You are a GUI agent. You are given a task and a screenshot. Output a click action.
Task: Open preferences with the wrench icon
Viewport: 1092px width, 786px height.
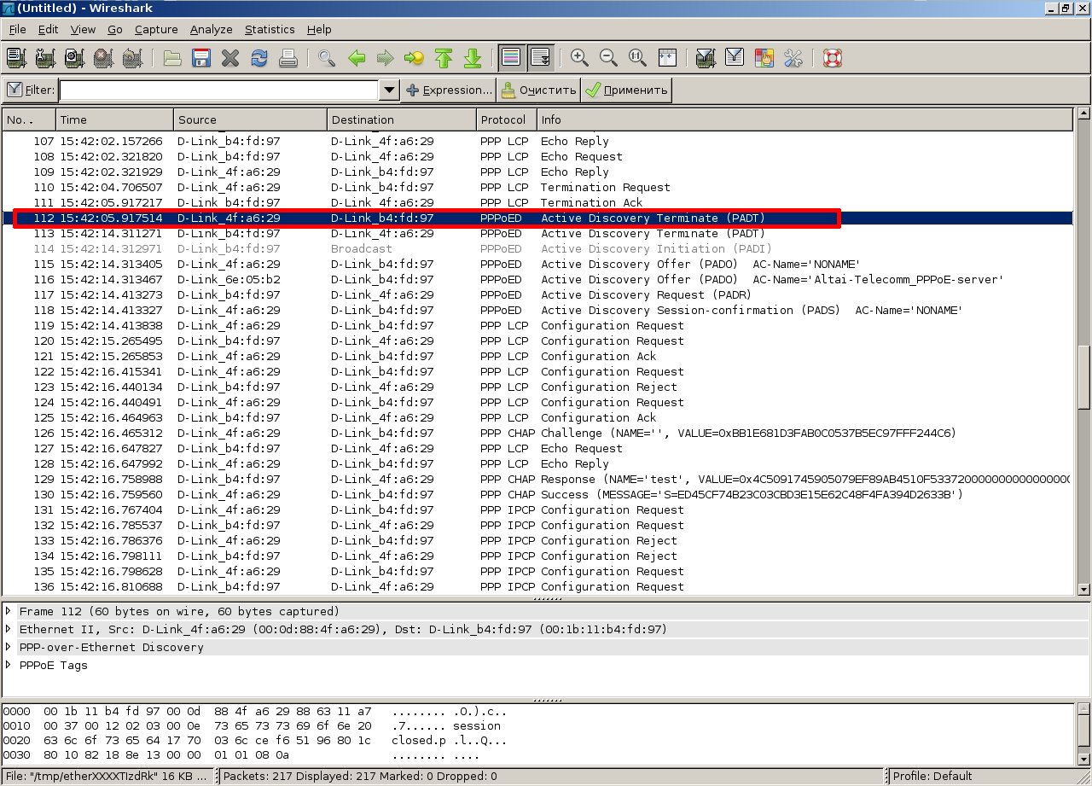[x=793, y=58]
